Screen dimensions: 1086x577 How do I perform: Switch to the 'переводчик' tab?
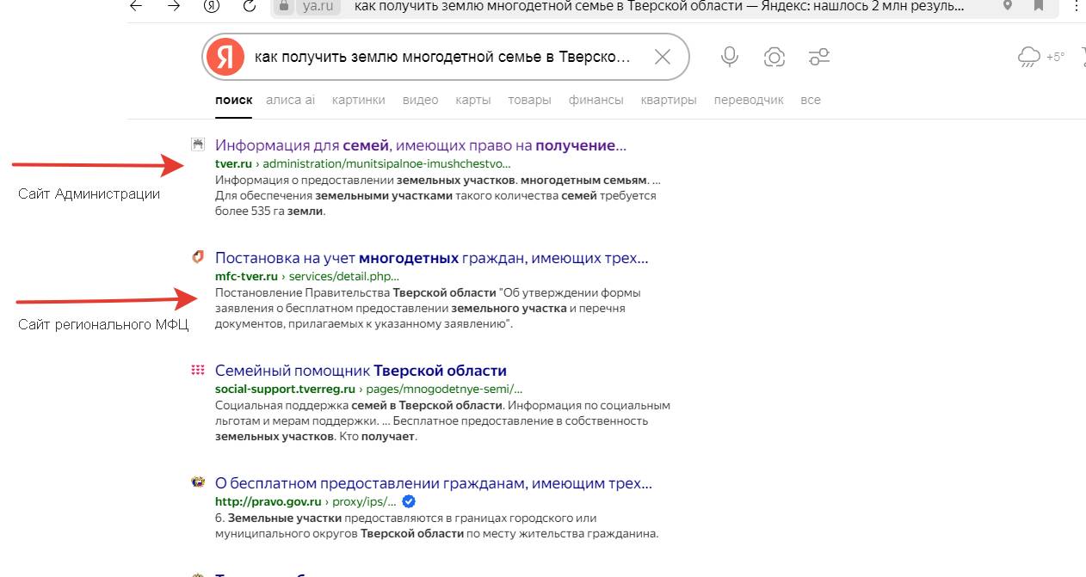click(x=749, y=100)
